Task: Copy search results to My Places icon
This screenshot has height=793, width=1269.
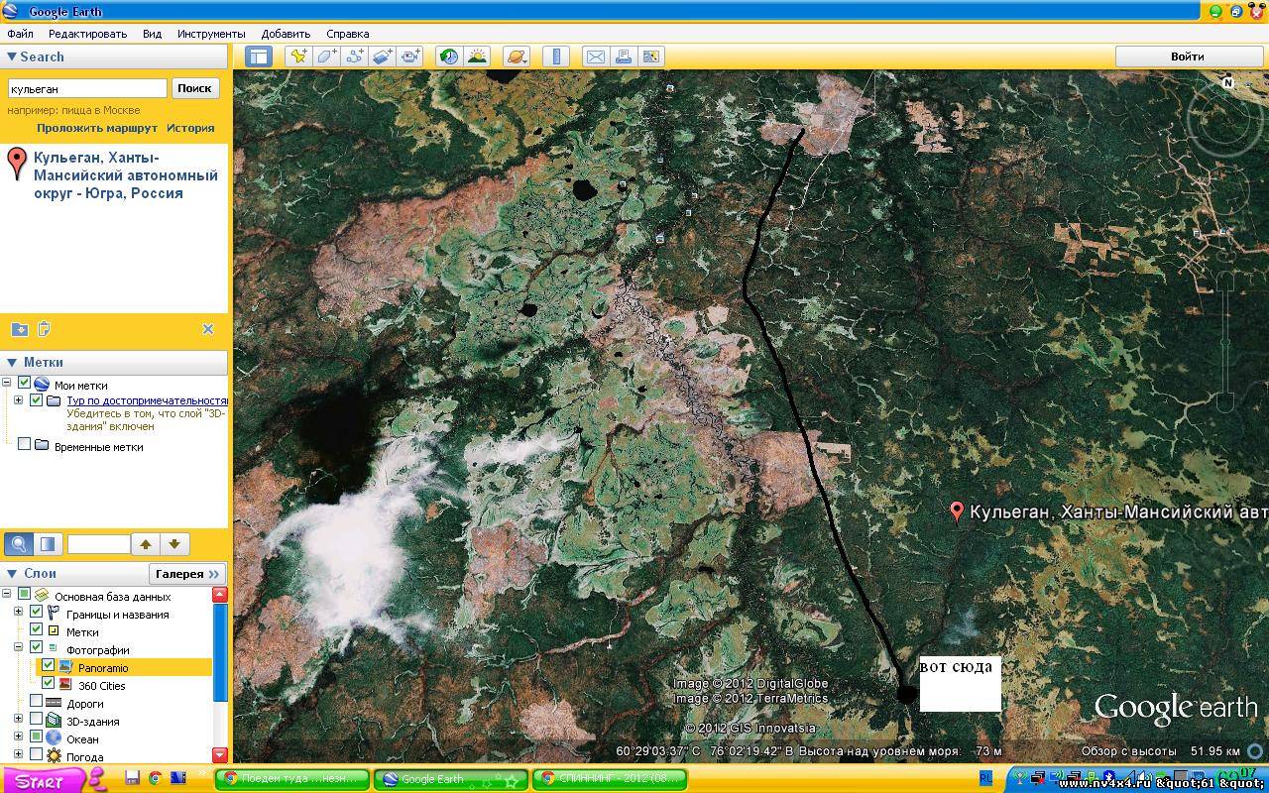Action: coord(19,329)
